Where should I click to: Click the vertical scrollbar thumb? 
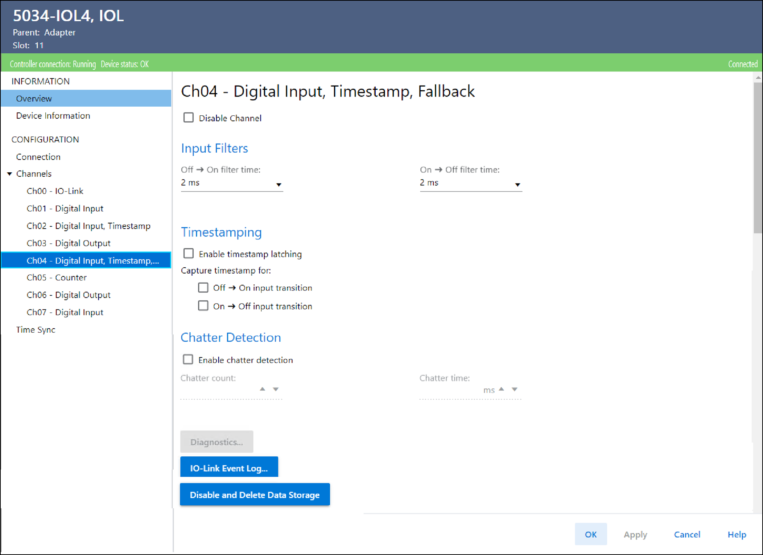tap(758, 158)
